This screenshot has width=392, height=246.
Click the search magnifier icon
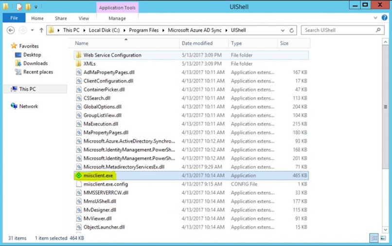378,30
